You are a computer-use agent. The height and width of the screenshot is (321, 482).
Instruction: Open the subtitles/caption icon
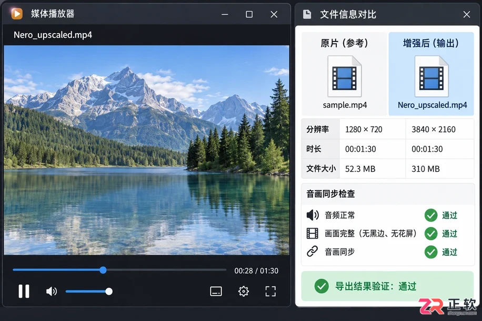pyautogui.click(x=216, y=291)
